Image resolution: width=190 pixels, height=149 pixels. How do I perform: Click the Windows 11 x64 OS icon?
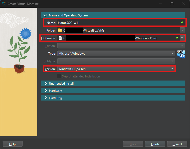tap(181, 54)
